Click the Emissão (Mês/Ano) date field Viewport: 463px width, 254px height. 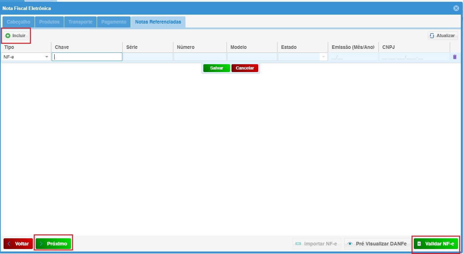click(353, 57)
